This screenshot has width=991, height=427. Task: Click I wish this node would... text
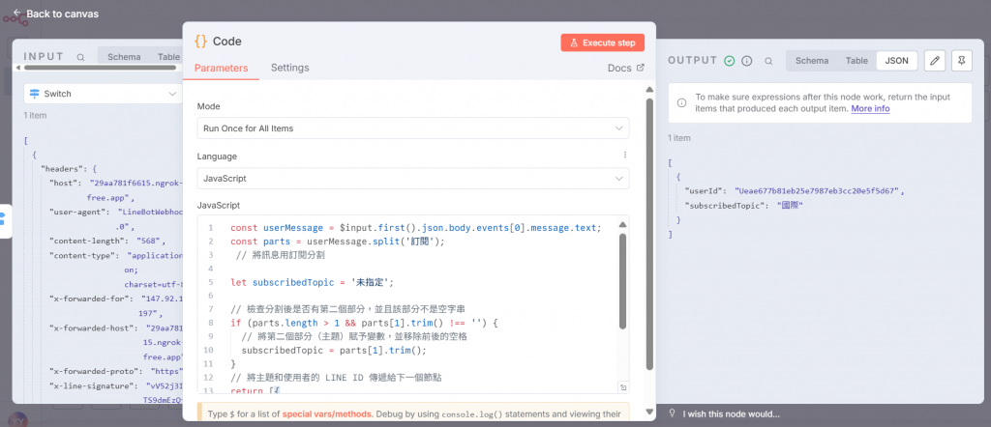pos(732,414)
